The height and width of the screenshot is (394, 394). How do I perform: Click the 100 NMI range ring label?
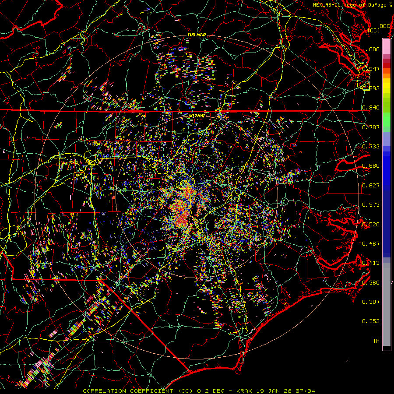point(197,35)
